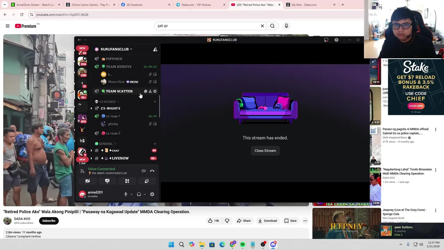Subscribe to DADA KOO channel
Screen dimensions: 444x250
pyautogui.click(x=49, y=221)
